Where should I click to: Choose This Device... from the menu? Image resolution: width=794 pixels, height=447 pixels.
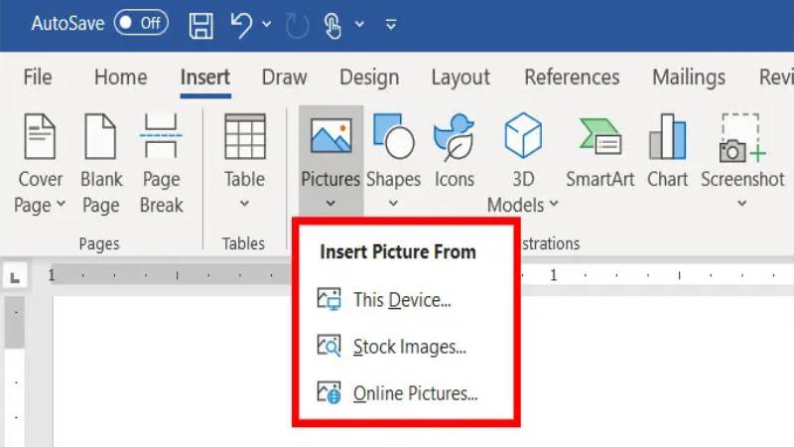[401, 299]
